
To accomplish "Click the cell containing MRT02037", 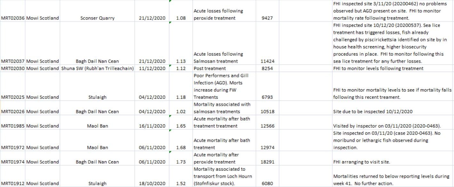I will 12,61.
